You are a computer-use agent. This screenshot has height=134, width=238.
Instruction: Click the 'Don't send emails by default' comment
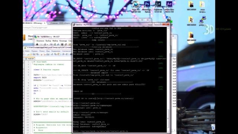pyautogui.click(x=51, y=112)
